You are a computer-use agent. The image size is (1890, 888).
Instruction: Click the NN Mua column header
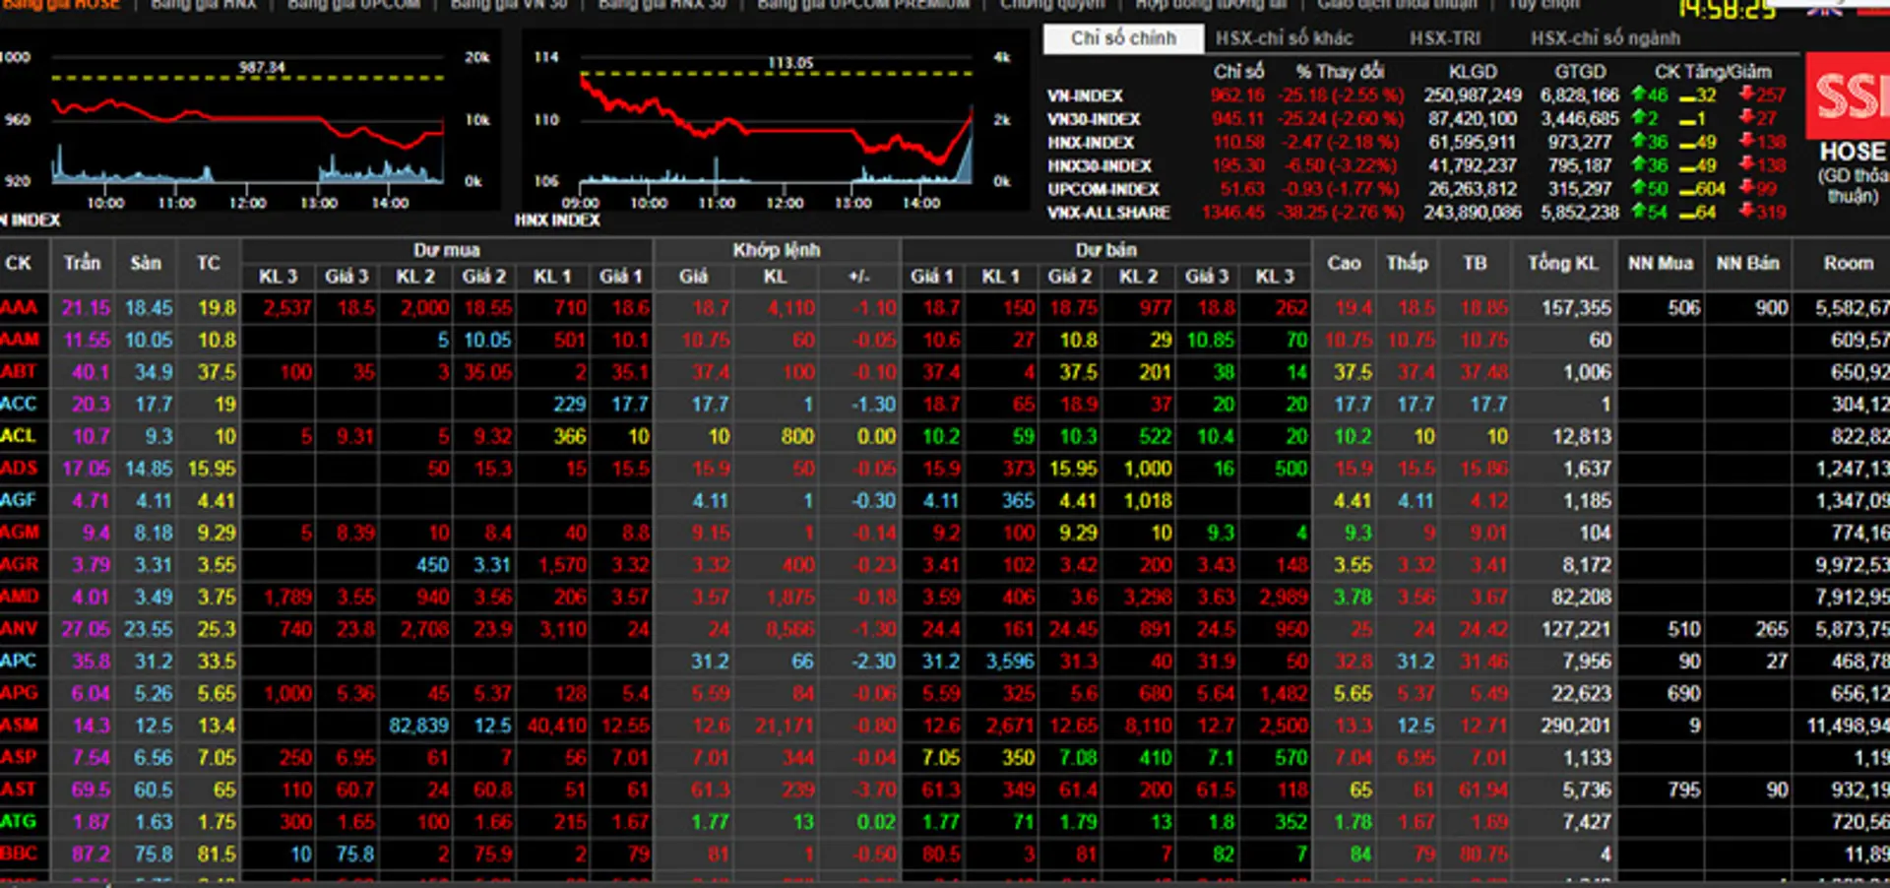click(1661, 263)
